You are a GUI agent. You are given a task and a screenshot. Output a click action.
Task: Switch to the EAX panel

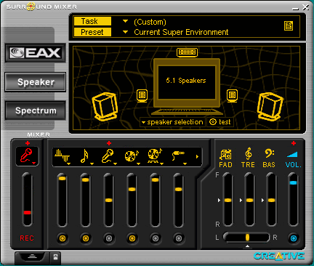[x=35, y=53]
